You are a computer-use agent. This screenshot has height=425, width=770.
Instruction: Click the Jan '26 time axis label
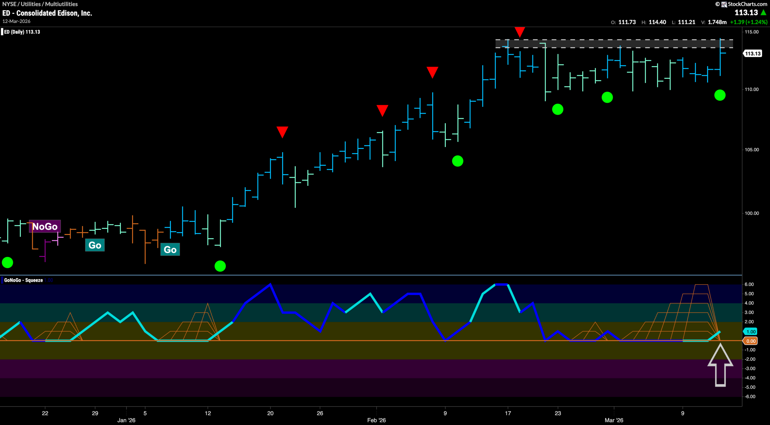click(x=126, y=420)
